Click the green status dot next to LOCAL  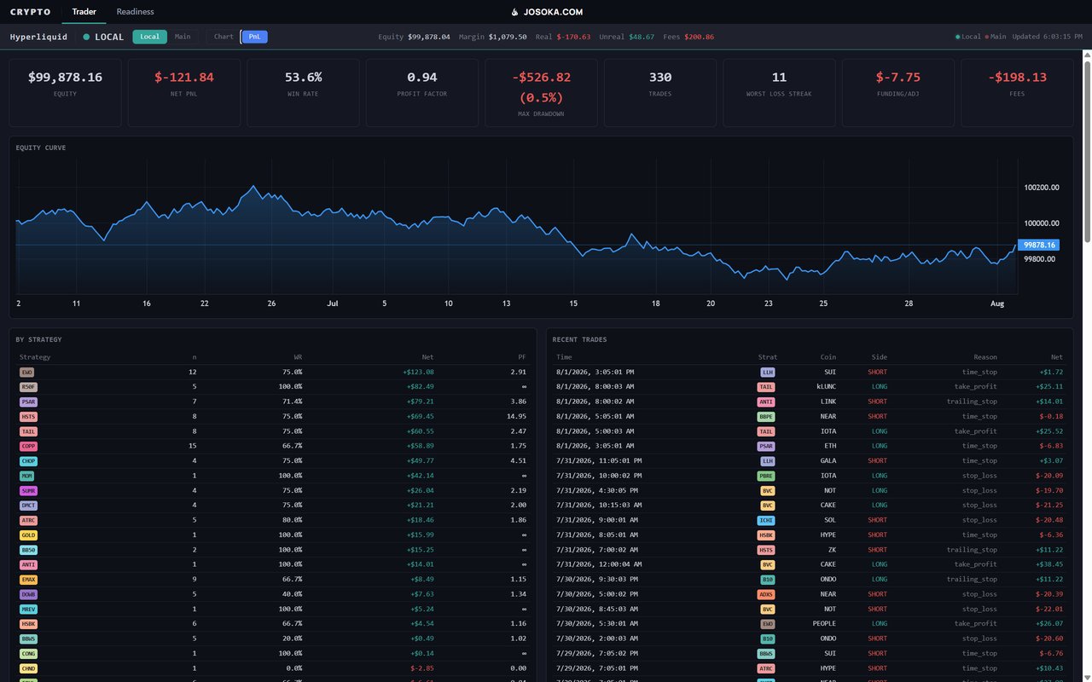coord(86,37)
